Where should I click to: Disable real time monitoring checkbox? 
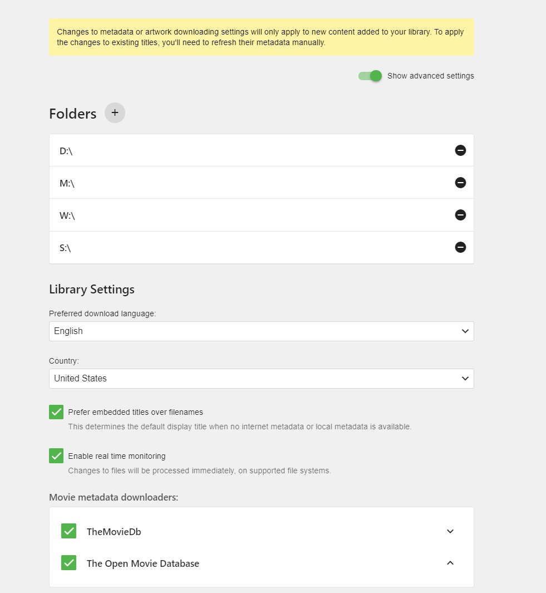[56, 456]
